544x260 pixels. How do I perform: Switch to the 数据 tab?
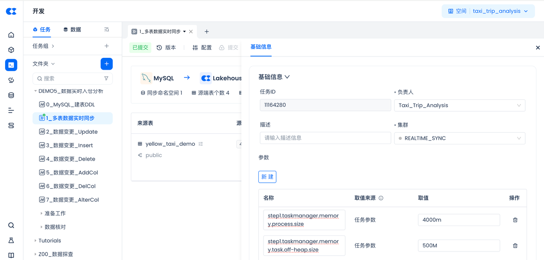(72, 30)
